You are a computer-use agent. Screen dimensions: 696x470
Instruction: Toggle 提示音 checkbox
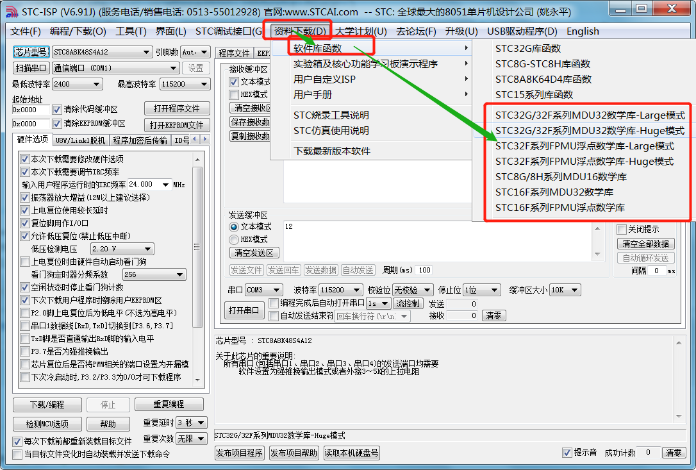567,453
